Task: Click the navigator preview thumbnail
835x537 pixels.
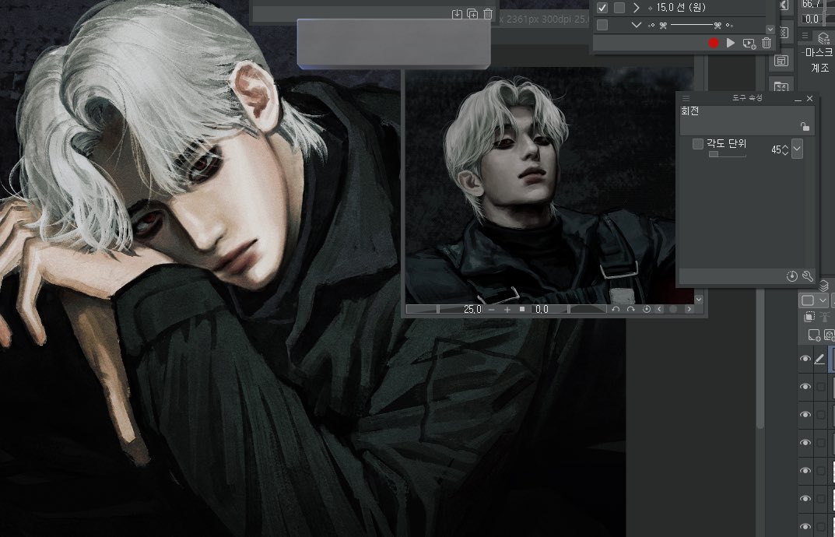Action: tap(549, 186)
